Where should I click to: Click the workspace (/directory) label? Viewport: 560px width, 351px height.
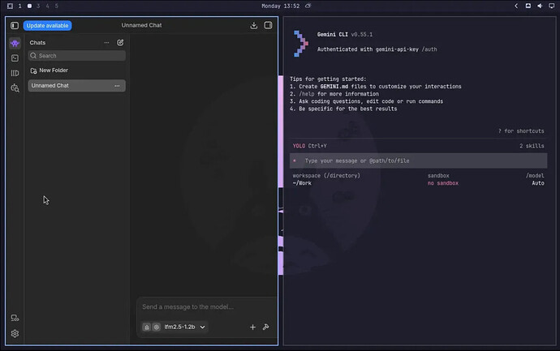tap(326, 175)
